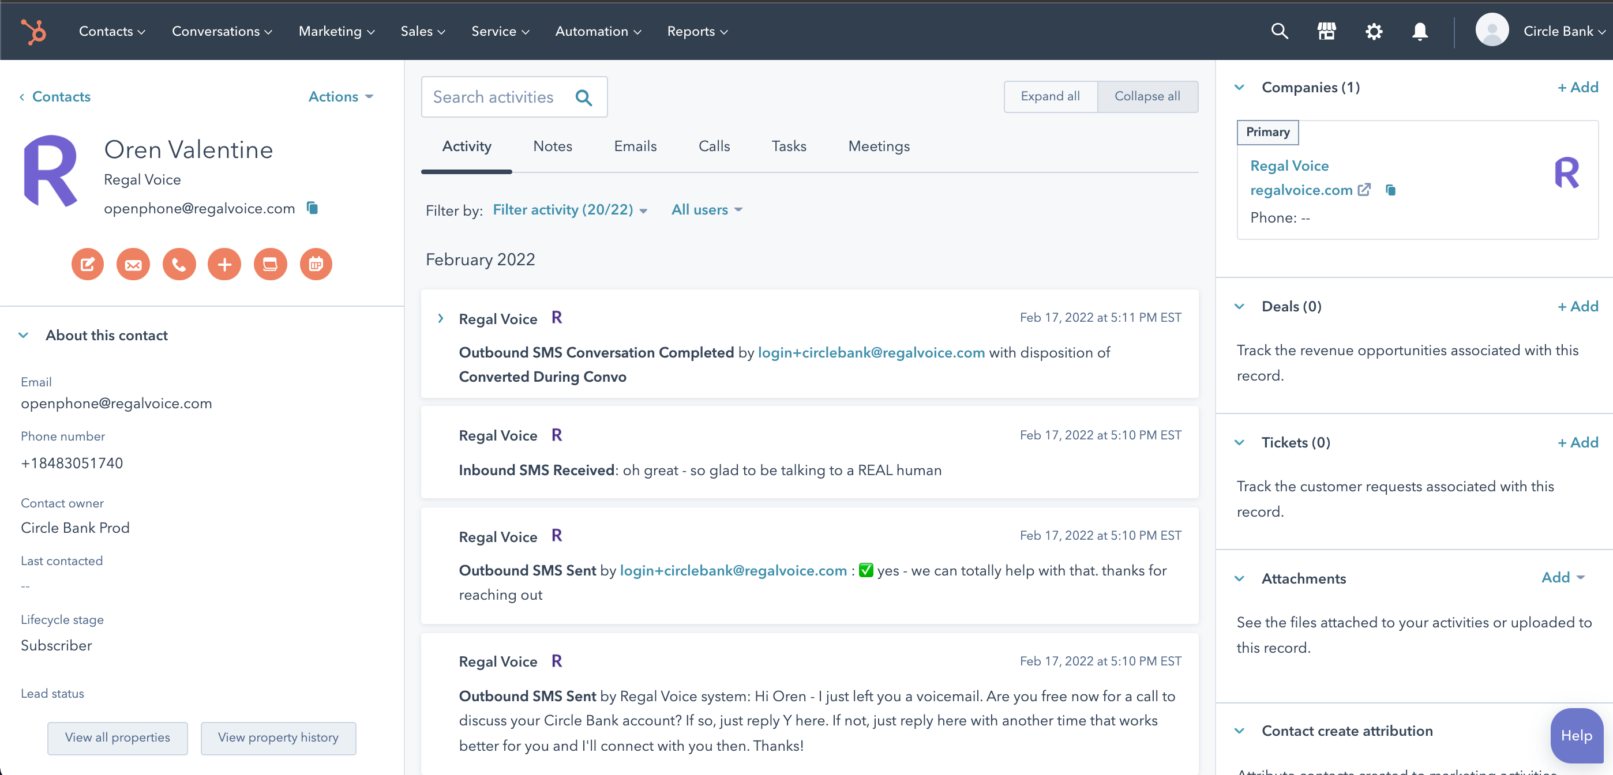Click the orange email icon button
This screenshot has width=1613, height=775.
tap(133, 264)
